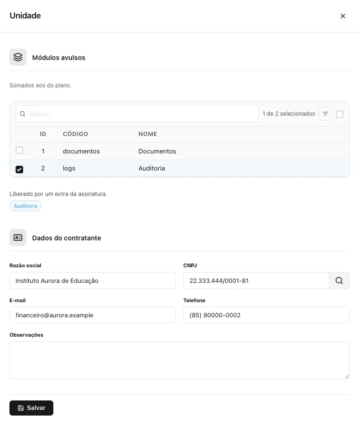
Task: Uncheck the Auditoria row checkbox
Action: pos(19,170)
